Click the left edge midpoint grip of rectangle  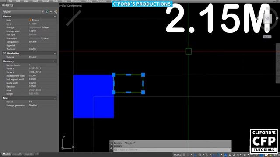point(114,83)
